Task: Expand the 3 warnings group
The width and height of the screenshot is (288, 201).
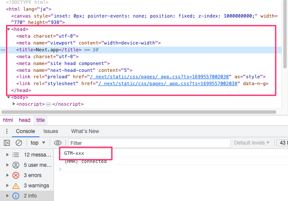Action: coord(8,186)
